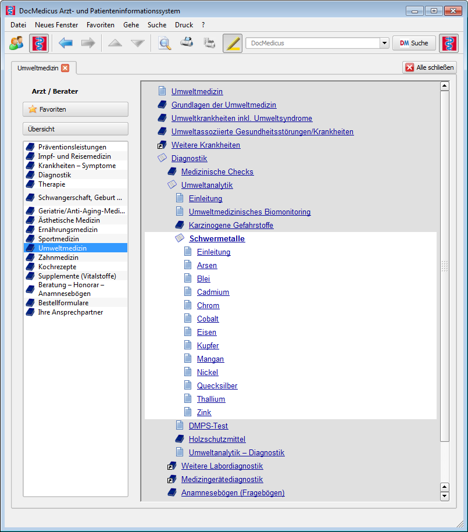
Task: Click the DocMedicus search input field
Action: (x=313, y=43)
